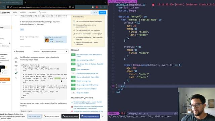Open '2022 Moderator Election Q&A' meta link

click(89, 38)
